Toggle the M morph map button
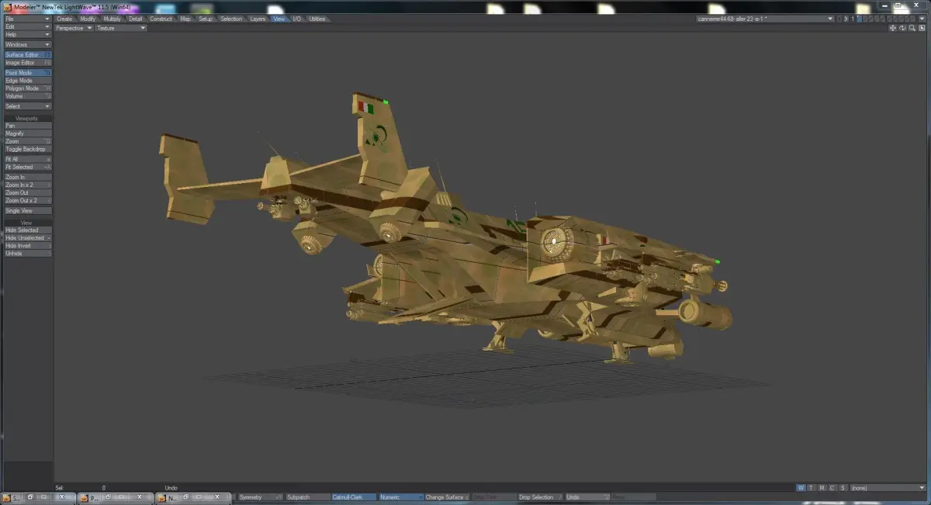This screenshot has width=931, height=505. 822,487
